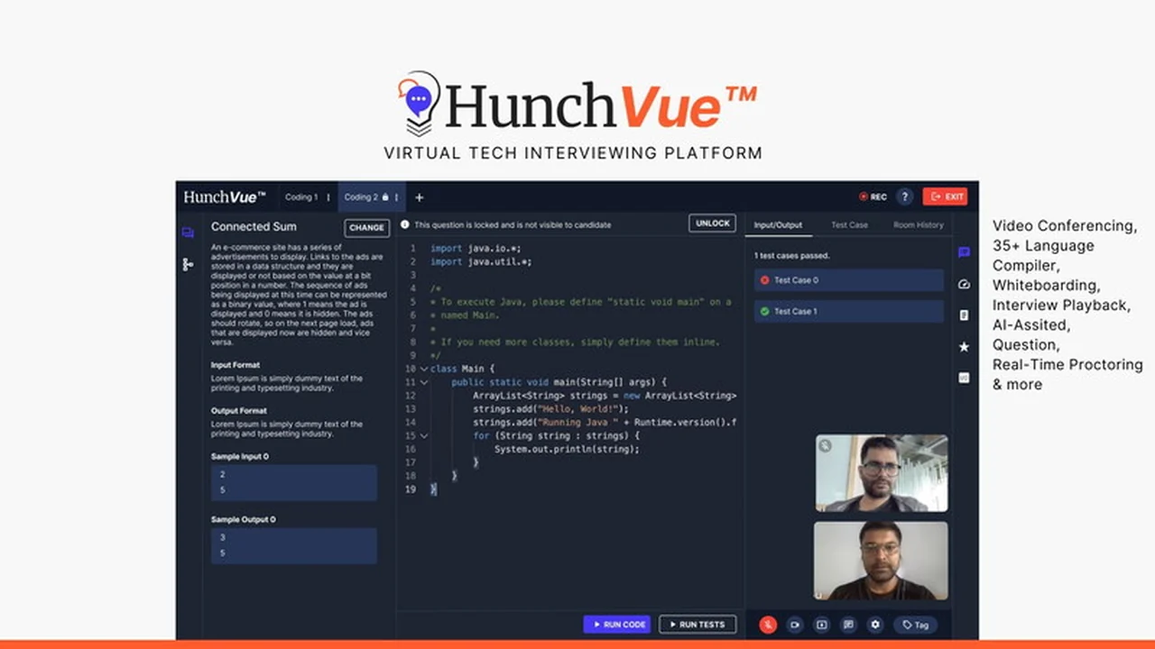Open the bottom square icon in right sidebar
The width and height of the screenshot is (1155, 649).
[x=964, y=378]
